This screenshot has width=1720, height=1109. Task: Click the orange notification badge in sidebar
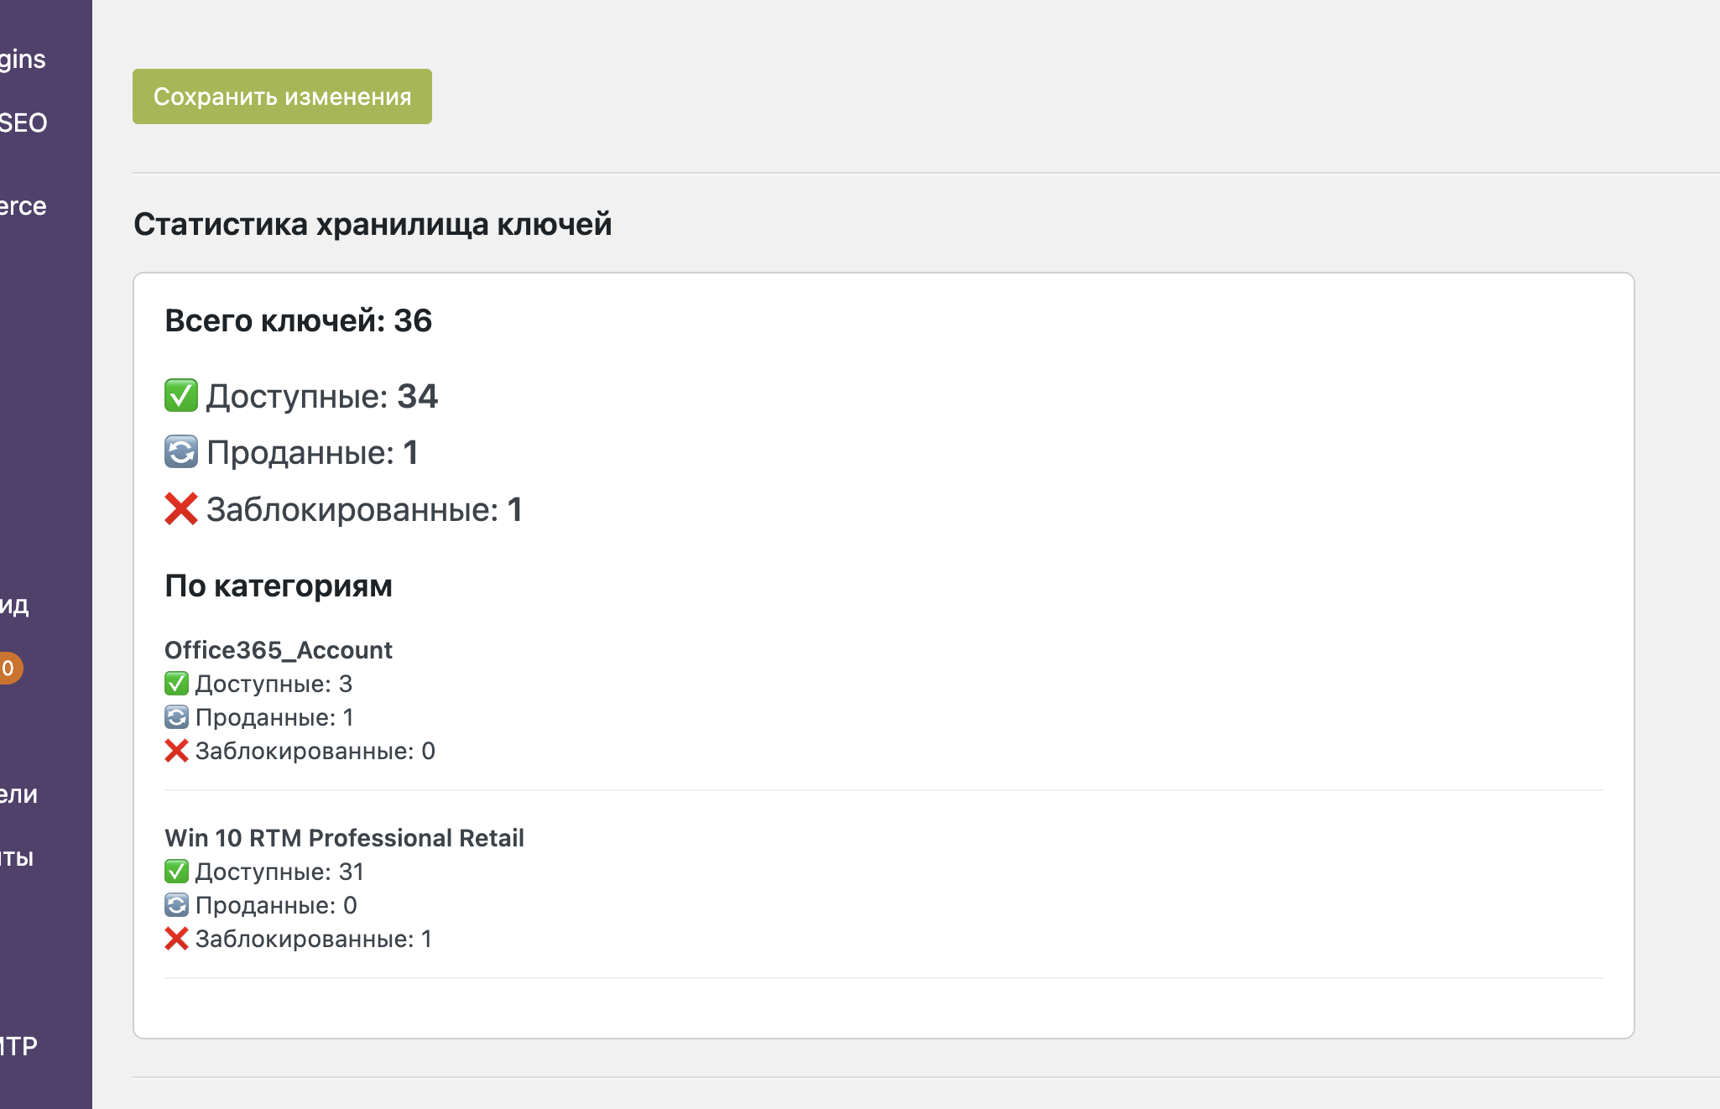[x=8, y=669]
